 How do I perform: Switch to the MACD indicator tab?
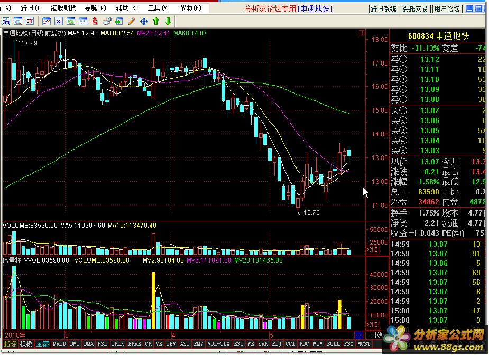(59, 344)
